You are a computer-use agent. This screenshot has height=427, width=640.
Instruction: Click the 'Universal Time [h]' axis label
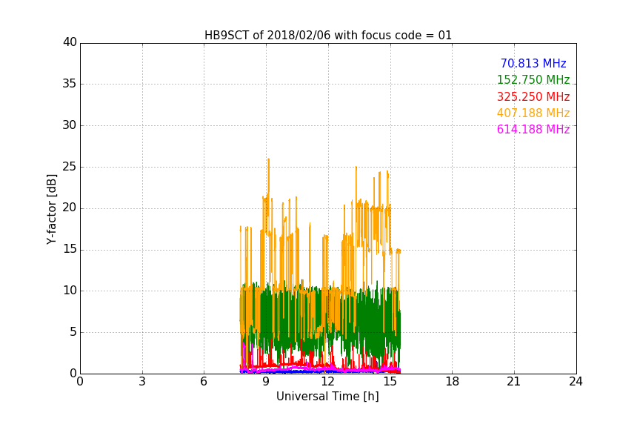[x=327, y=397]
